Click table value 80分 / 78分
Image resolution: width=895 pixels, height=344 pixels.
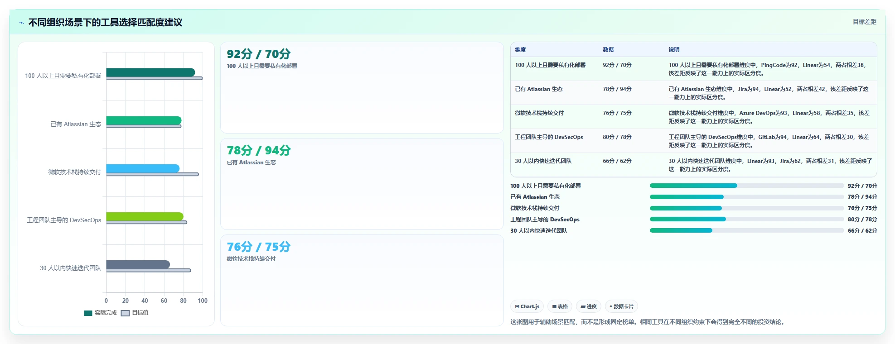click(x=617, y=137)
